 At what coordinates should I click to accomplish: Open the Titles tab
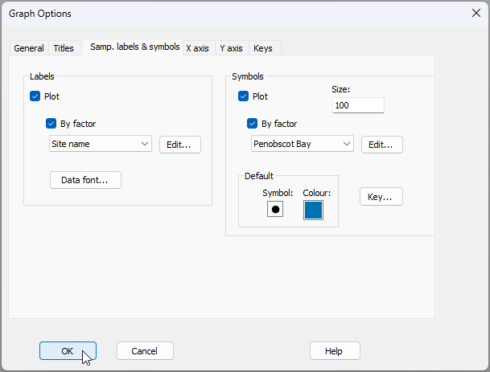(x=64, y=48)
